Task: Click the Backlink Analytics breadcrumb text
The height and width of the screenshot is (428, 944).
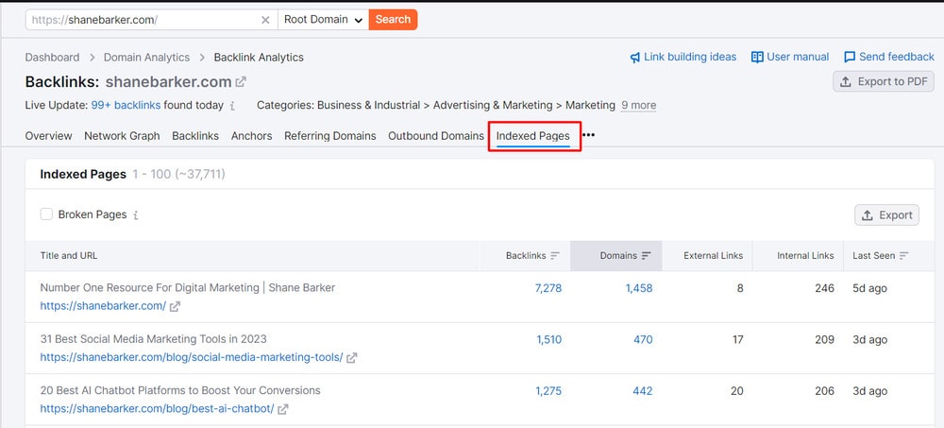Action: tap(259, 58)
